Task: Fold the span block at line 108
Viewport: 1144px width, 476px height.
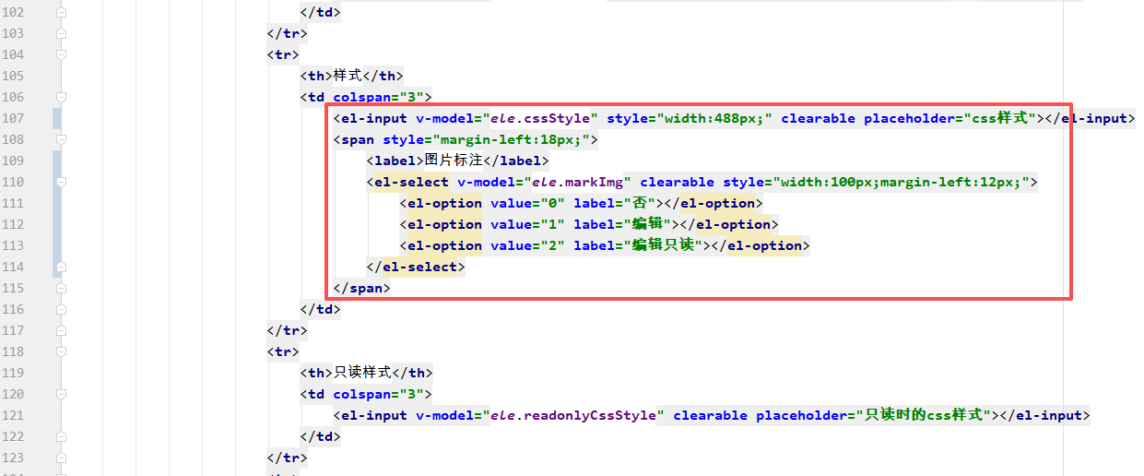Action: pos(62,139)
